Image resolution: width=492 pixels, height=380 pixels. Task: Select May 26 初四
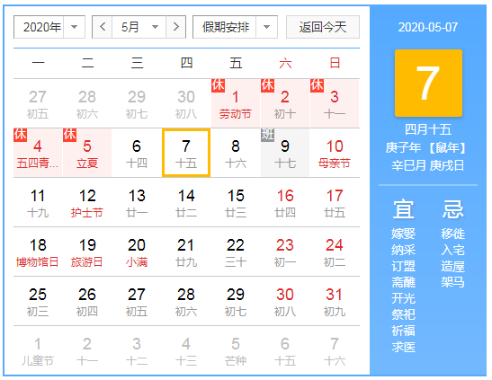tap(87, 301)
